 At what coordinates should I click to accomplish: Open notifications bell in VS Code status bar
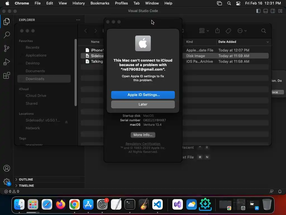pos(280,191)
